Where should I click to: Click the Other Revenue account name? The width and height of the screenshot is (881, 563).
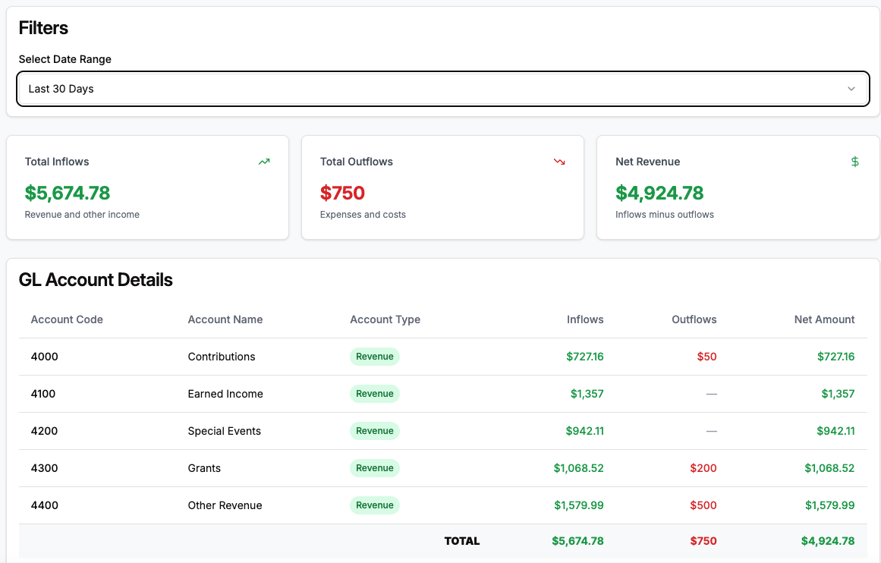click(225, 505)
